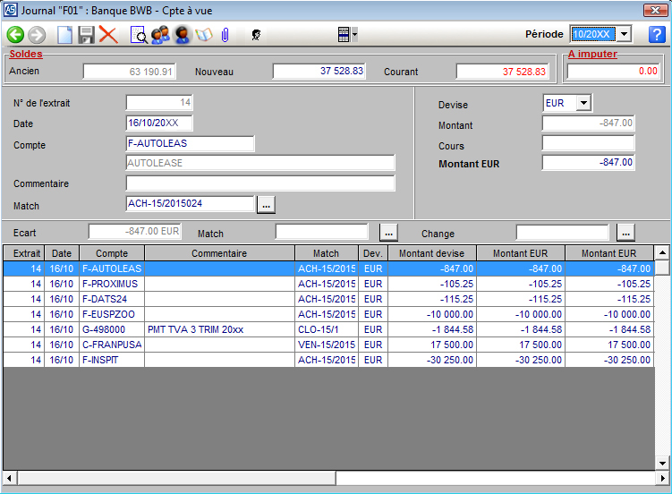Screen dimensions: 672x494
Task: Click the floppy disk save icon
Action: 86,35
